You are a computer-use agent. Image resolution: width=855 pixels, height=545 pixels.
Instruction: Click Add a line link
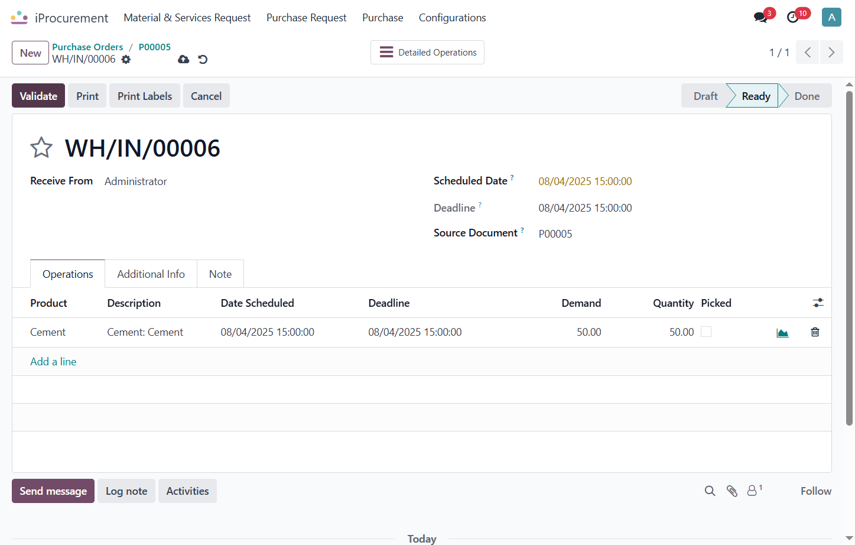pyautogui.click(x=53, y=361)
